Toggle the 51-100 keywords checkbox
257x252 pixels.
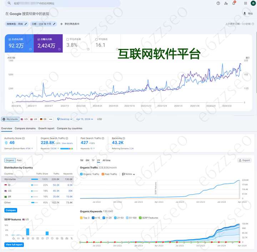(x=127, y=218)
